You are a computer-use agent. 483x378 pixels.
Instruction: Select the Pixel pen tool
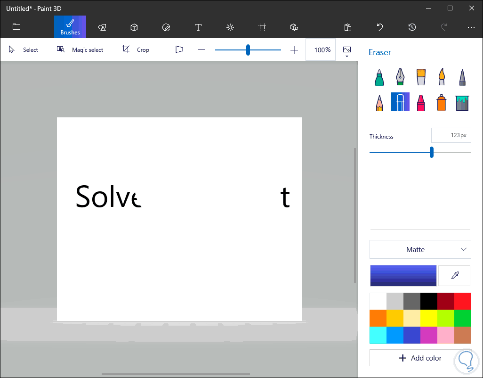click(462, 77)
